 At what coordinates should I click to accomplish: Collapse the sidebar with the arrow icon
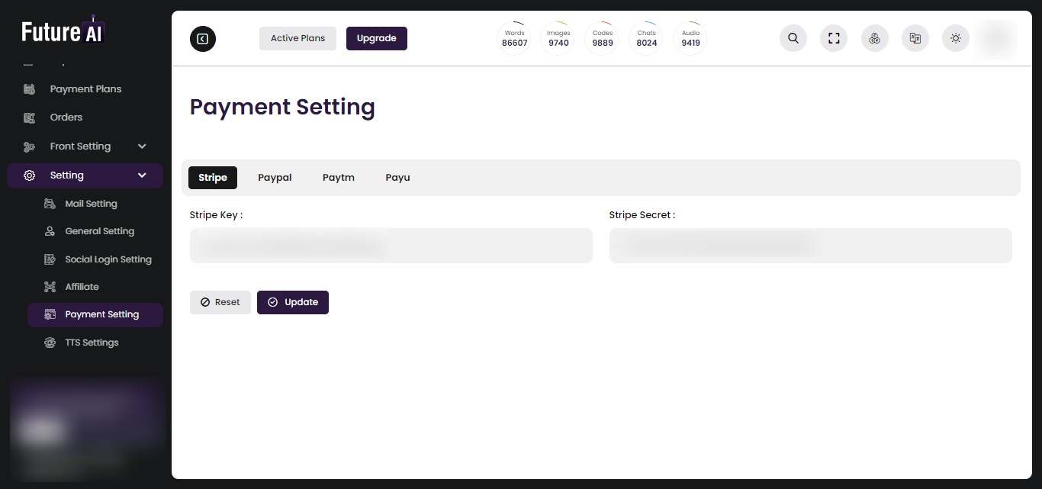[x=202, y=38]
